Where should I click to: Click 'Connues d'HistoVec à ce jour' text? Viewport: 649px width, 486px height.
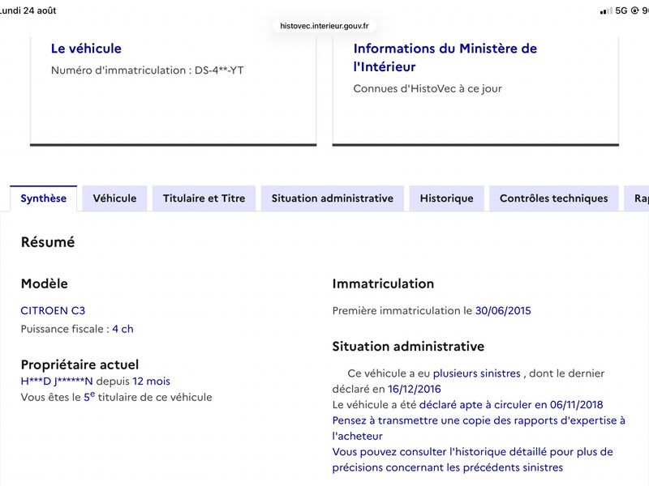coord(428,89)
